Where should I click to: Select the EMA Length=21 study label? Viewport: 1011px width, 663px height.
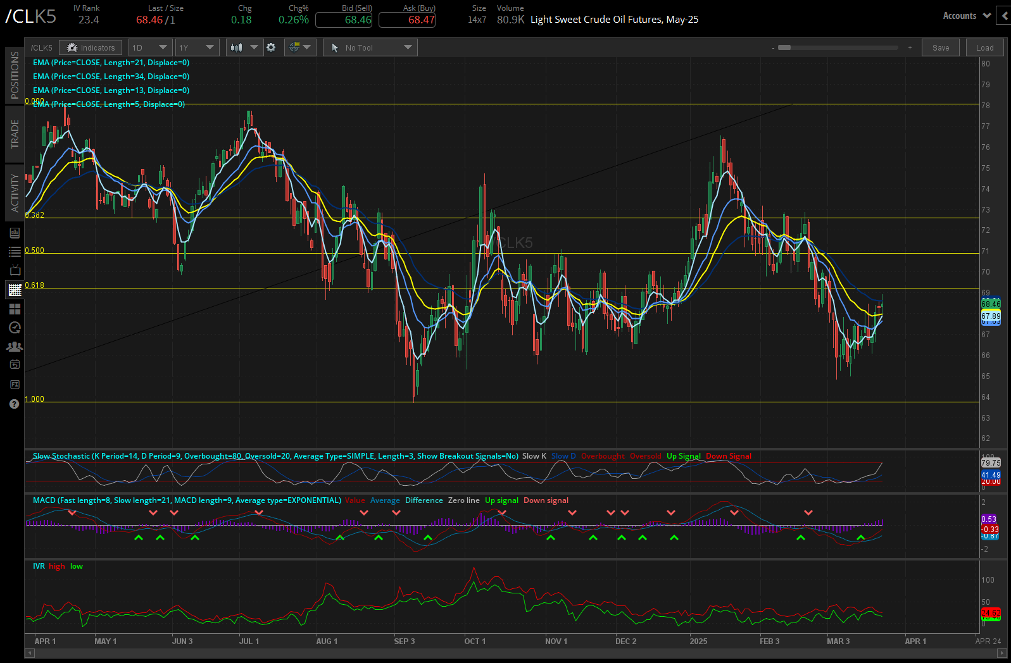tap(111, 63)
